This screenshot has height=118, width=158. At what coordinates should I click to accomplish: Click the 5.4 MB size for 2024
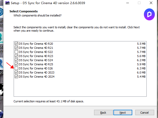pyautogui.click(x=141, y=77)
